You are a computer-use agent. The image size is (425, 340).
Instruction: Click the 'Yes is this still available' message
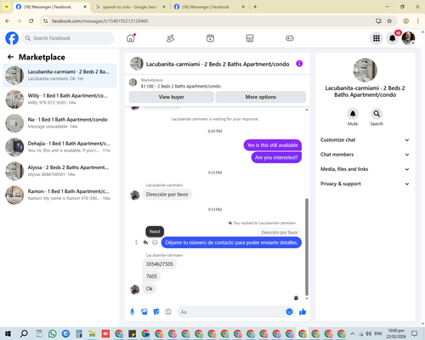[273, 145]
